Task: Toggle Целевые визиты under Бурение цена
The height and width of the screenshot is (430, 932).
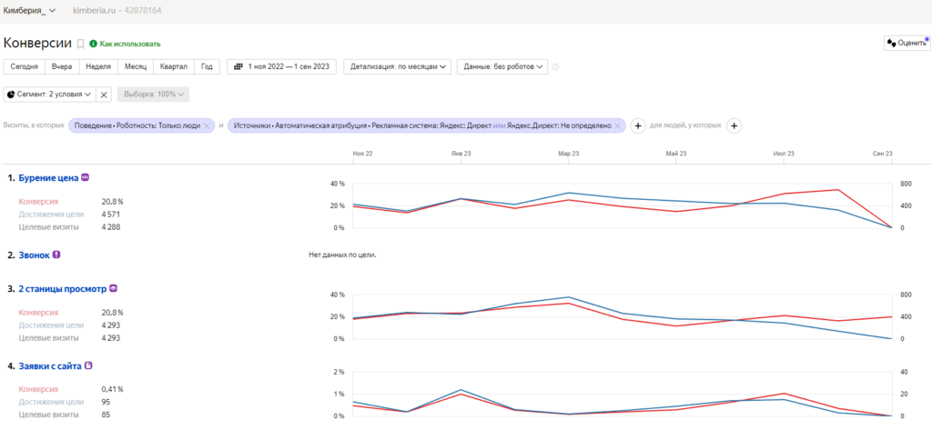Action: point(49,227)
